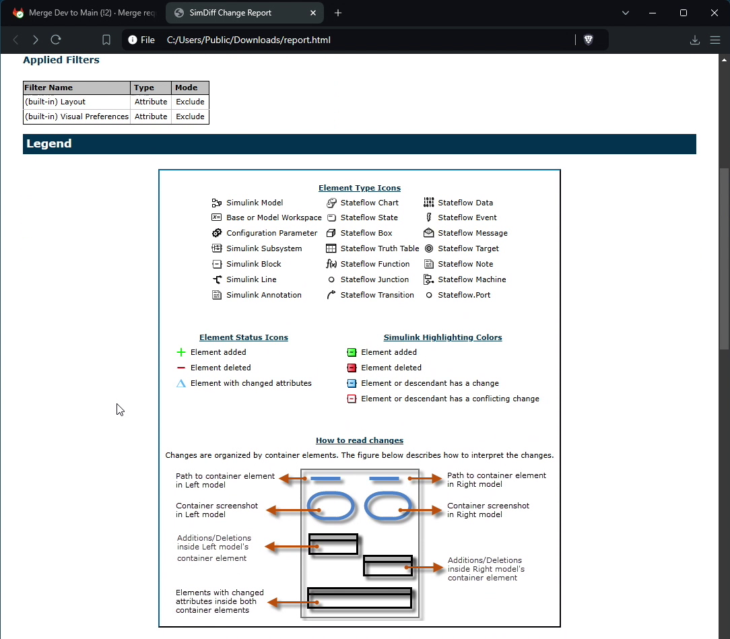The image size is (730, 639).
Task: Go back to the previous page
Action: click(x=16, y=40)
